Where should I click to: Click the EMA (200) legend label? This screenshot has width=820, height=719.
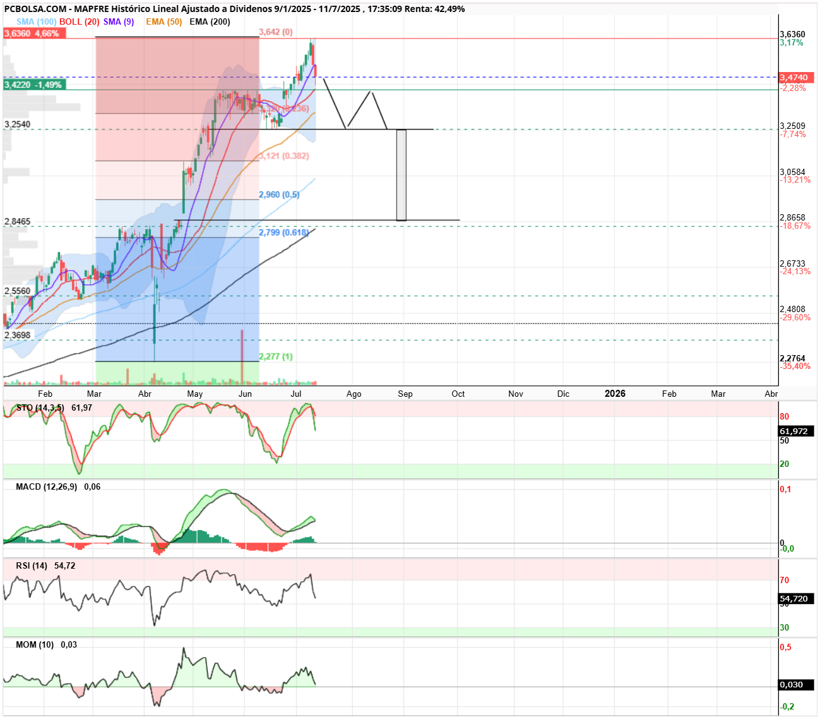pos(210,21)
